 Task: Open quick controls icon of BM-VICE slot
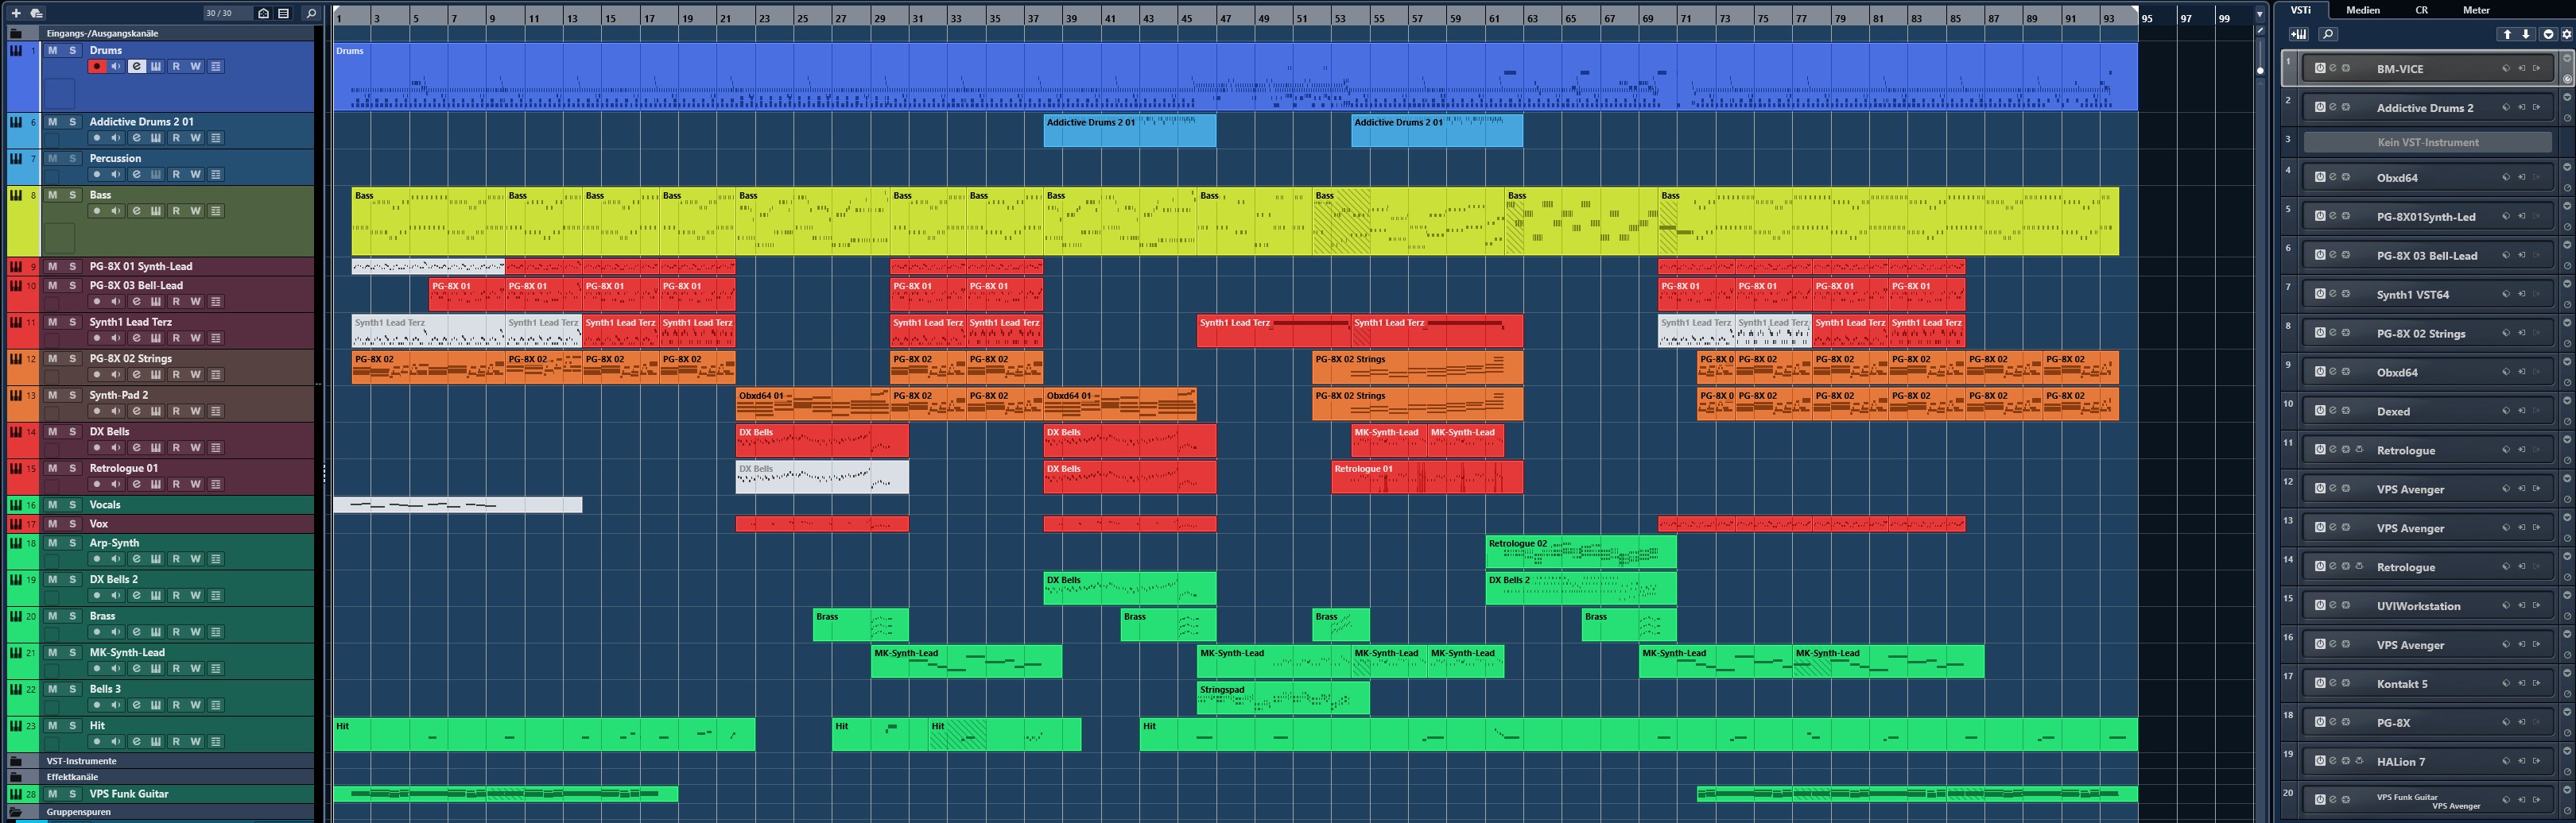pos(2567,79)
